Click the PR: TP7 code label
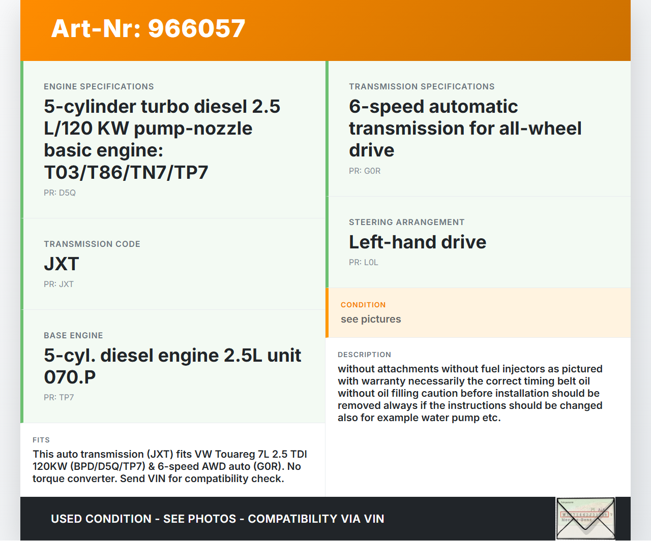651x541 pixels. point(58,398)
